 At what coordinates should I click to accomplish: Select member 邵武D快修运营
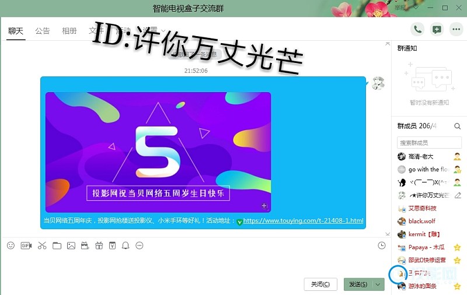(x=427, y=260)
